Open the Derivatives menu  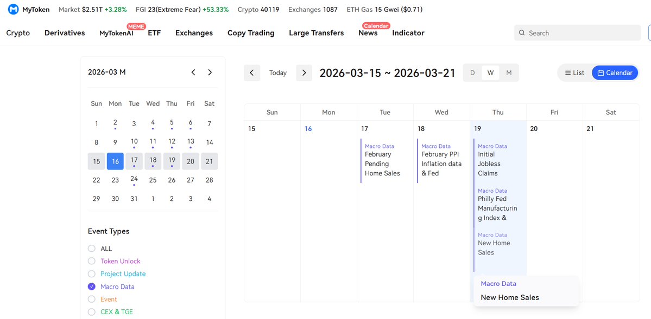pos(65,32)
